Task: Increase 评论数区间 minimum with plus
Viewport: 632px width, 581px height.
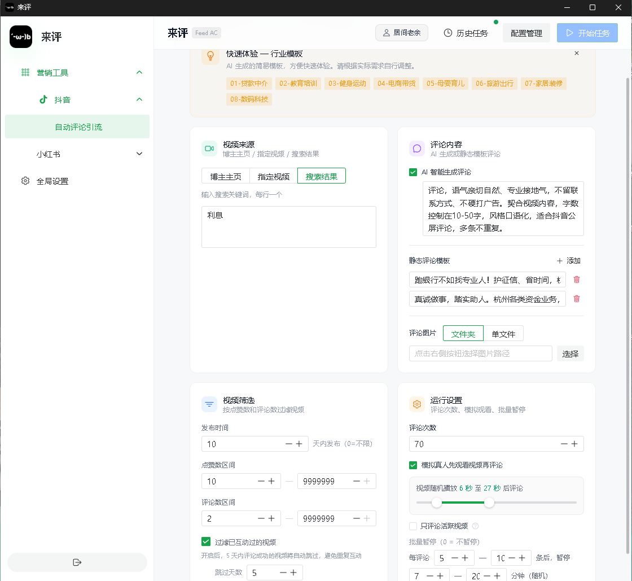Action: pos(271,518)
